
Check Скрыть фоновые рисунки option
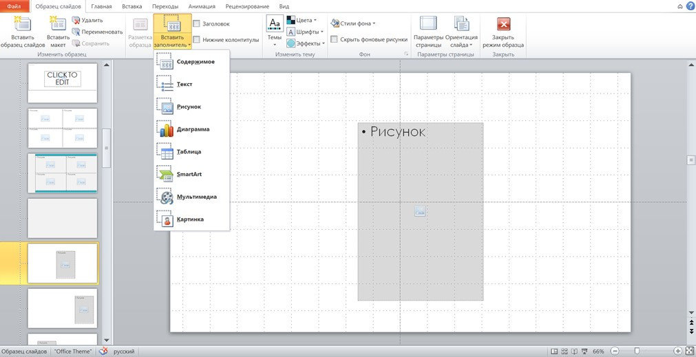[334, 39]
